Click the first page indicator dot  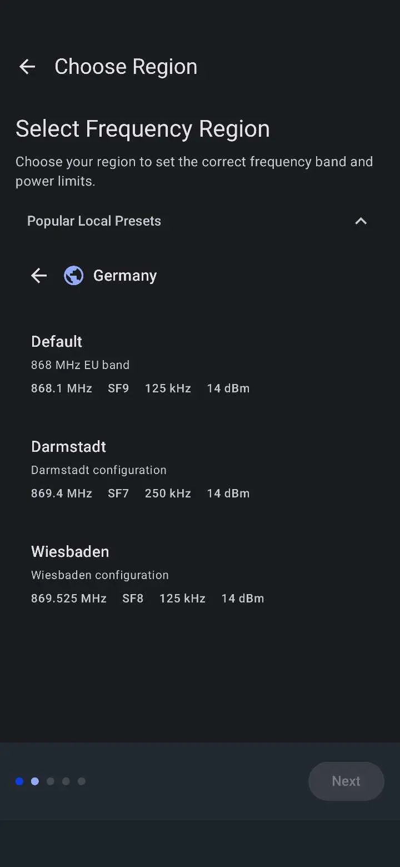click(x=19, y=781)
